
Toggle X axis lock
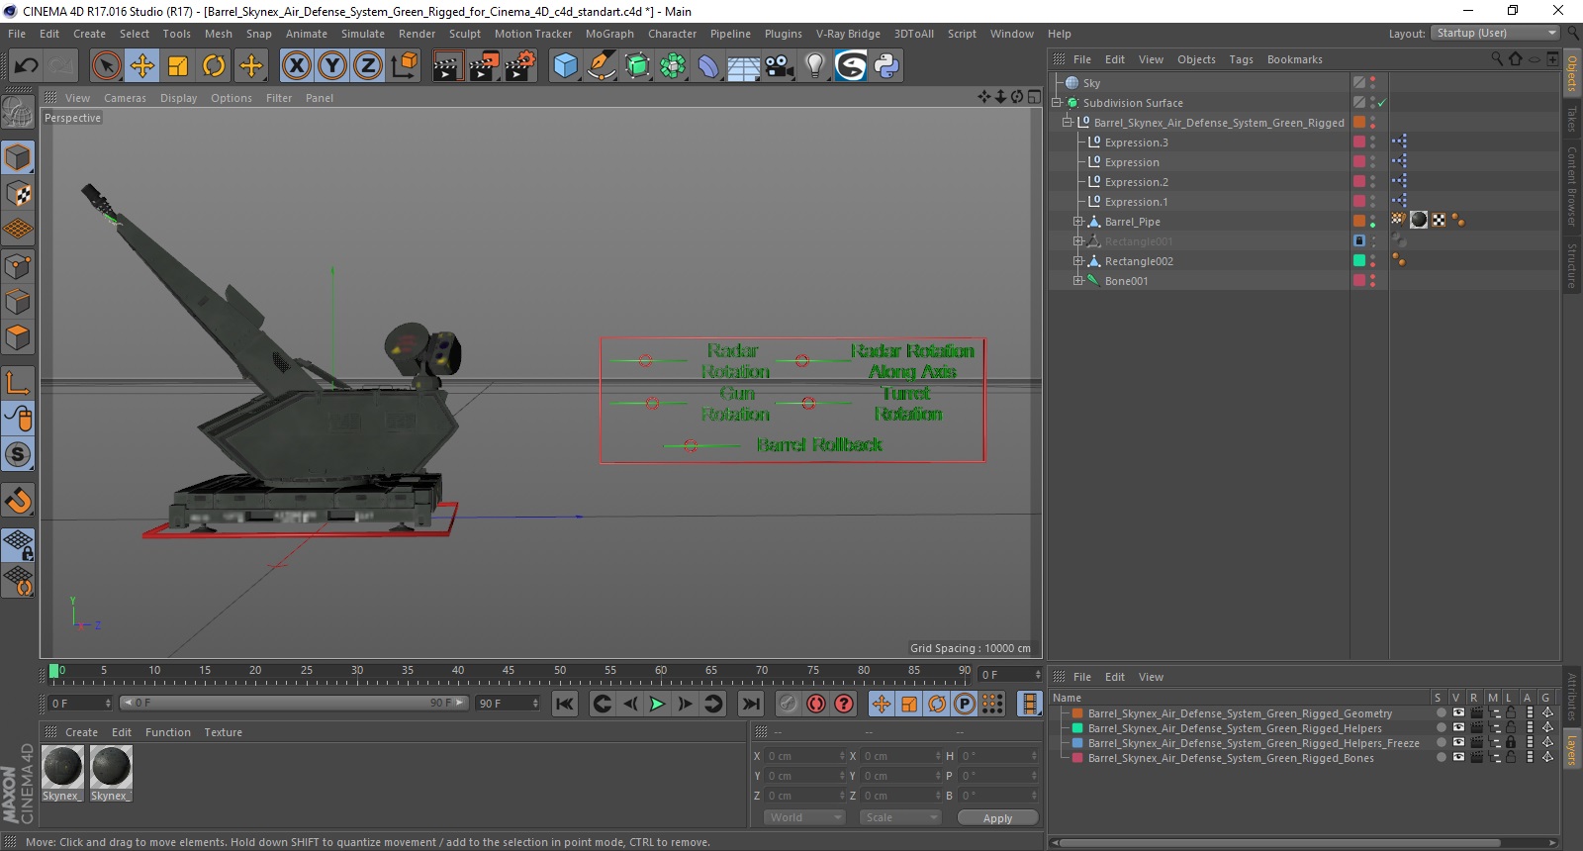pos(296,66)
